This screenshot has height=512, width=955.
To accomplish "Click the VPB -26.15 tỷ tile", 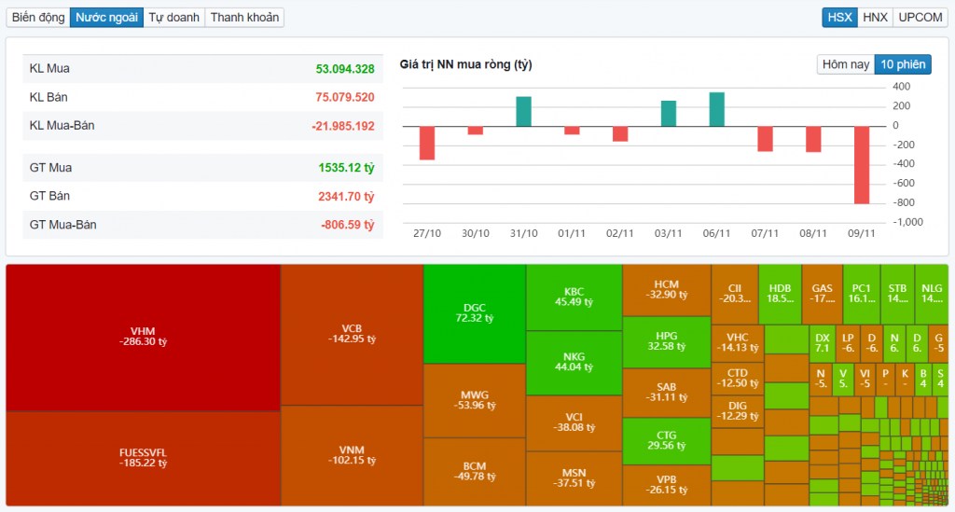I will point(666,485).
